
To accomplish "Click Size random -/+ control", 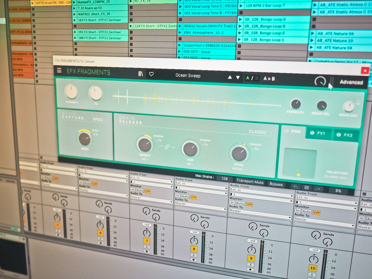I will (x=205, y=144).
